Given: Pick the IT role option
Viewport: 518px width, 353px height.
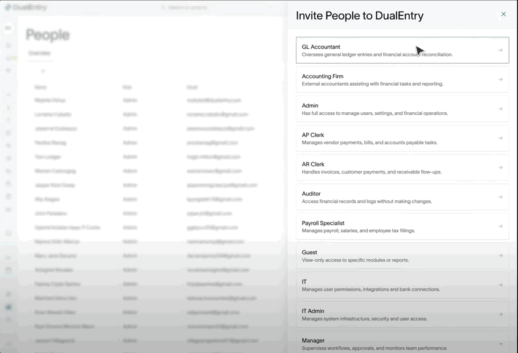Looking at the screenshot, I should click(x=402, y=285).
